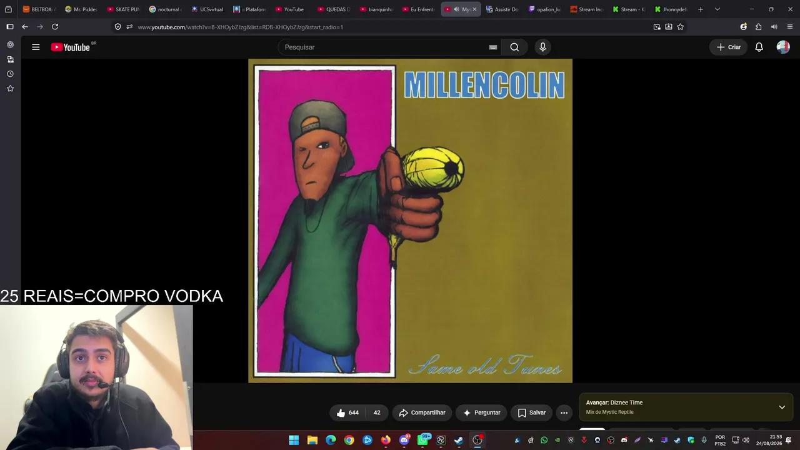Switch to the QUEDAS tab

point(334,9)
